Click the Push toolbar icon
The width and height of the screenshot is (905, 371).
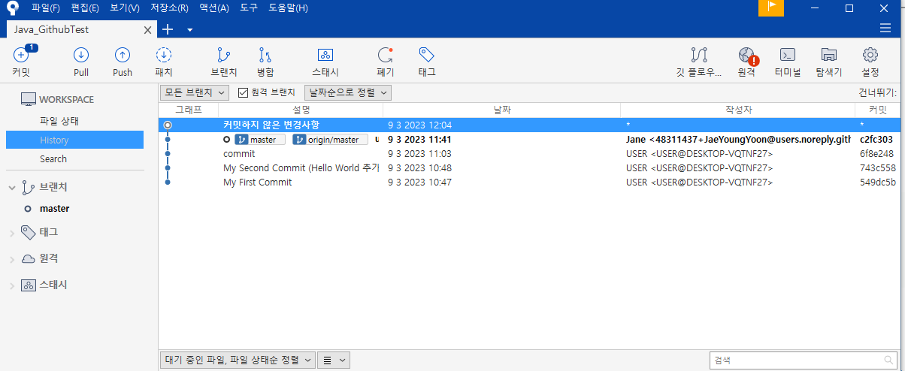(123, 61)
